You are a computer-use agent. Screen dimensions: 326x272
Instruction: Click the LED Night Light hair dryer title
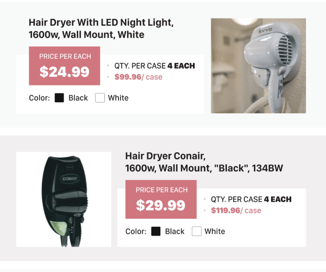pyautogui.click(x=101, y=29)
